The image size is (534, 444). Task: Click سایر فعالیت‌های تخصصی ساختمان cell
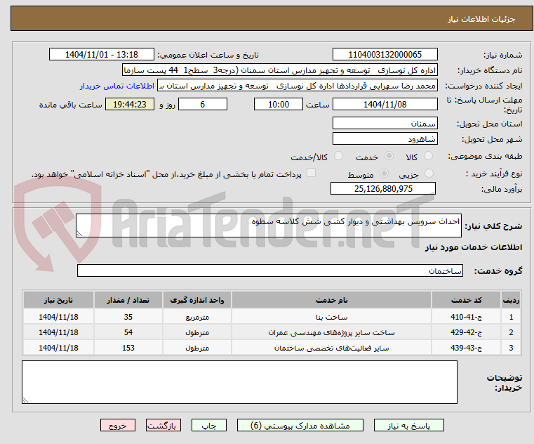point(331,348)
